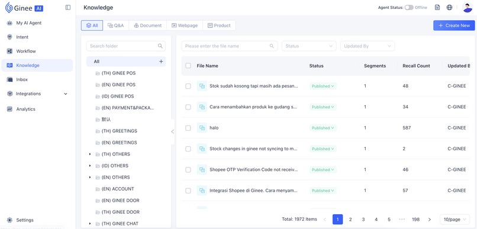Expand the Integrations menu chevron
Image resolution: width=477 pixels, height=229 pixels.
click(x=66, y=94)
